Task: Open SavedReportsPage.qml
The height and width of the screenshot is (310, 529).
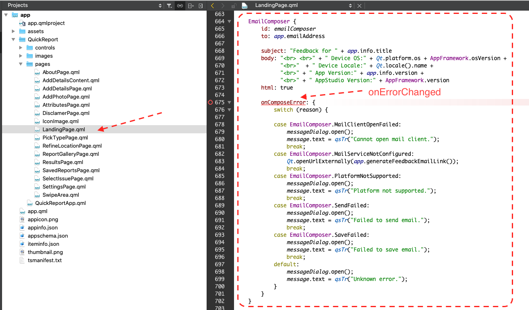Action: tap(71, 170)
